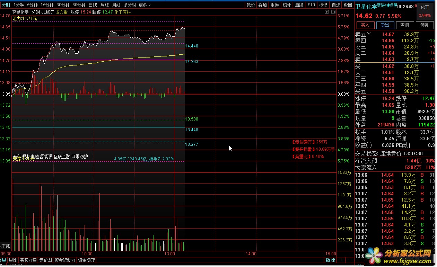The height and width of the screenshot is (267, 437).
Task: Select the 1分钟 period tab
Action: pos(18,5)
